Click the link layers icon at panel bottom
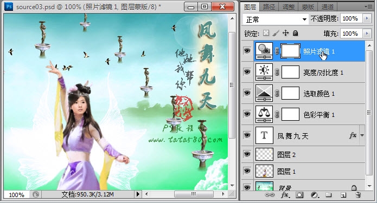Screen dimensions: 377x203 coord(270,195)
